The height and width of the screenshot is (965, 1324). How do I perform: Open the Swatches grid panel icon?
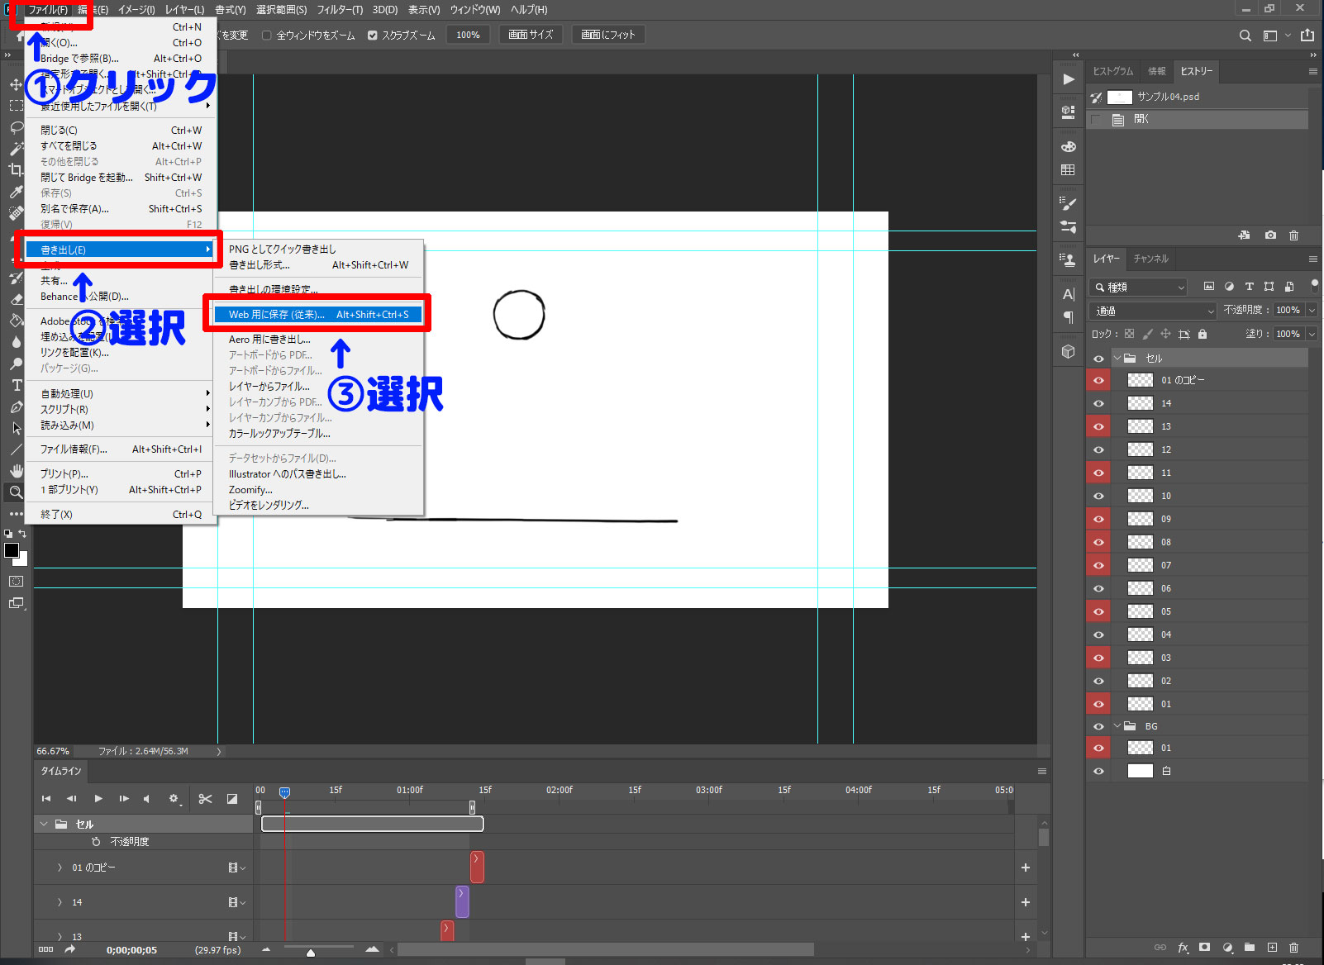point(1069,170)
